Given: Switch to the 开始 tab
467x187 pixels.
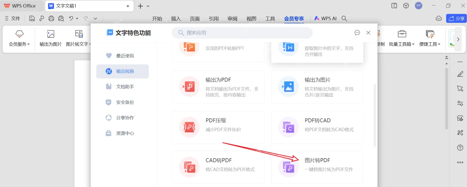Looking at the screenshot, I should coord(157,19).
